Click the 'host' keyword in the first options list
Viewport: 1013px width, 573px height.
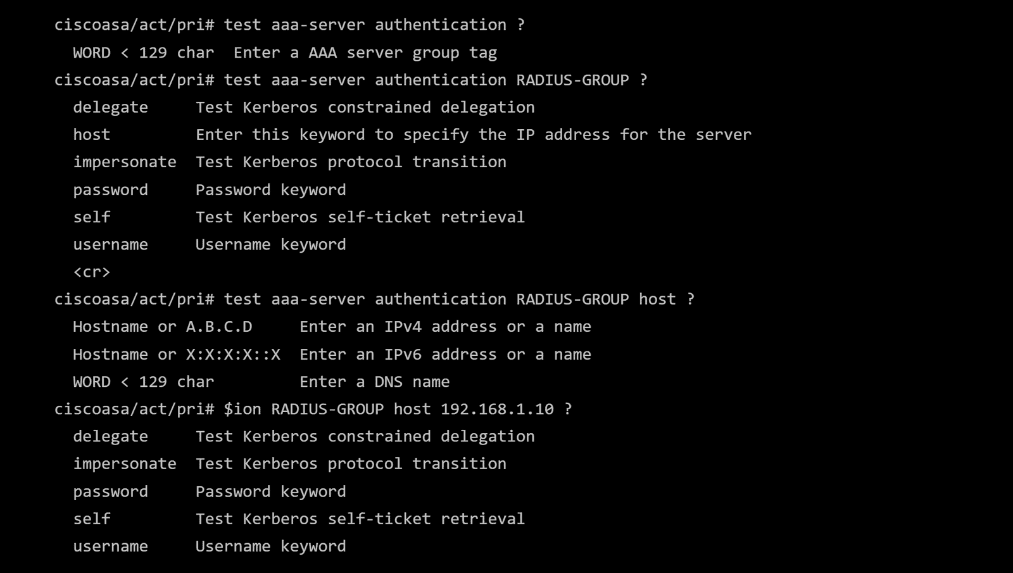coord(92,135)
